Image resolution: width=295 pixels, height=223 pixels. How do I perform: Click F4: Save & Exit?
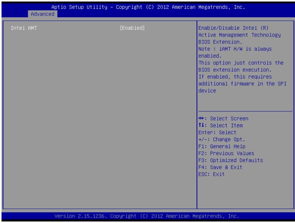point(220,167)
